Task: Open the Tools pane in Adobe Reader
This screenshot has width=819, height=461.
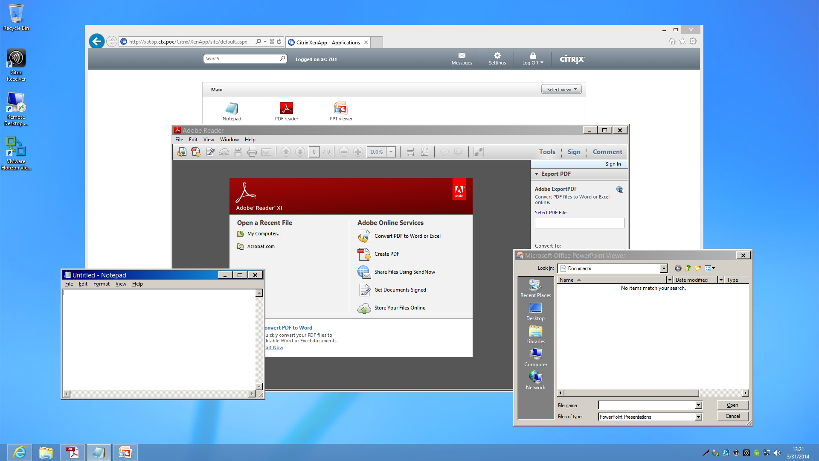Action: click(x=547, y=152)
